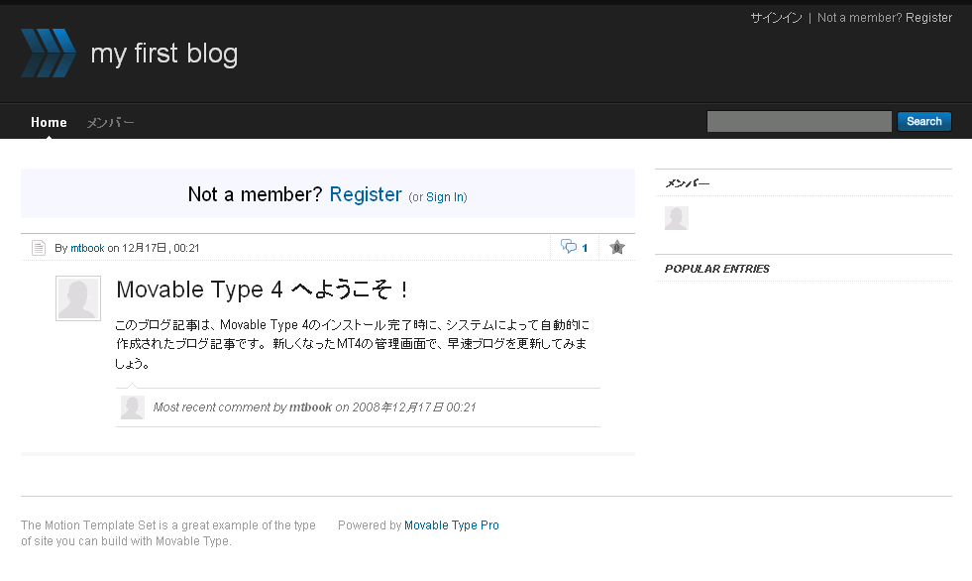Click mtbook in most recent comment
Image resolution: width=972 pixels, height=581 pixels.
pos(310,407)
